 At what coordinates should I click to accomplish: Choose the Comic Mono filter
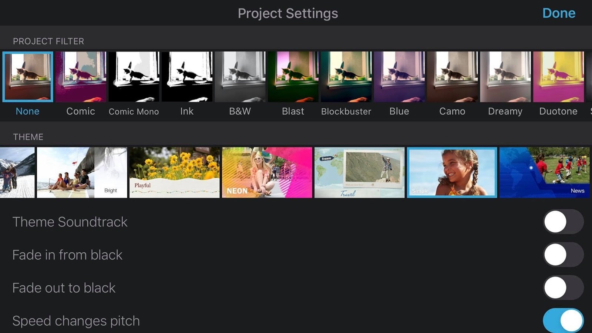coord(134,77)
